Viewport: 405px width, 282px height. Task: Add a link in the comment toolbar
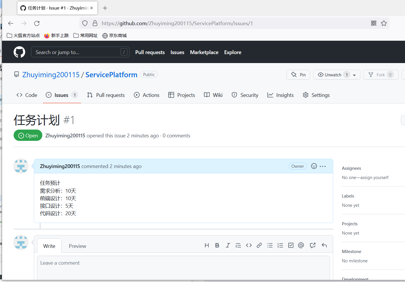click(259, 245)
